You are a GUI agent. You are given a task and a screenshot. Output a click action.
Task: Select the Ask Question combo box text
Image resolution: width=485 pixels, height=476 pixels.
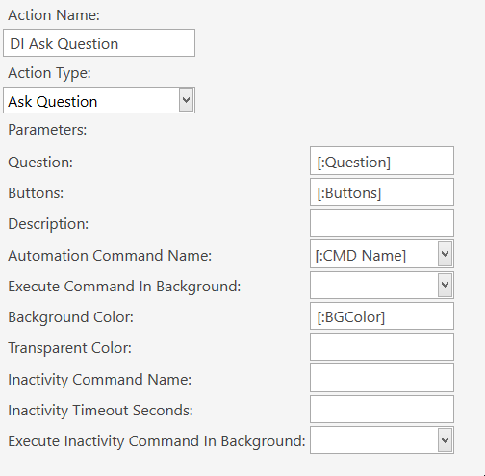53,102
